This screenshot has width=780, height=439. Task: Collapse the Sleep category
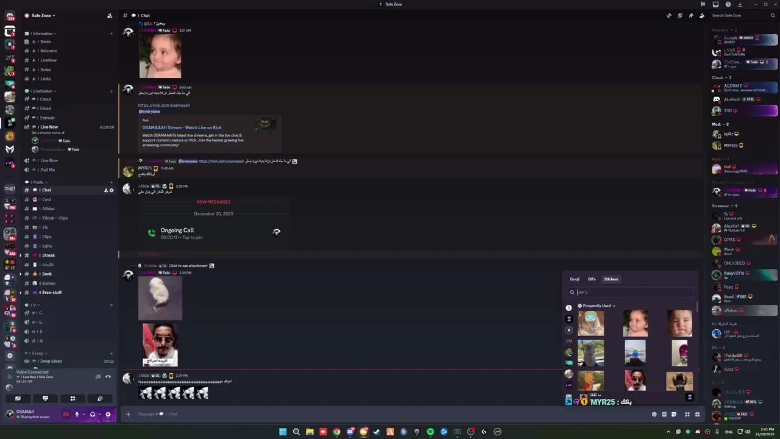tap(37, 353)
